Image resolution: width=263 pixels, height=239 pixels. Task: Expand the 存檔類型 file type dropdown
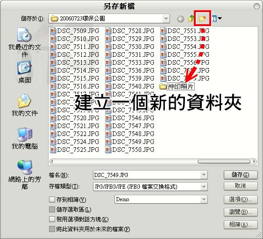coord(204,187)
